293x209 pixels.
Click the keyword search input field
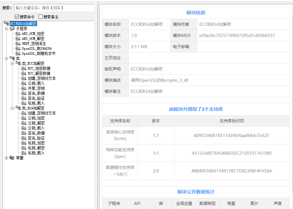(x=54, y=8)
